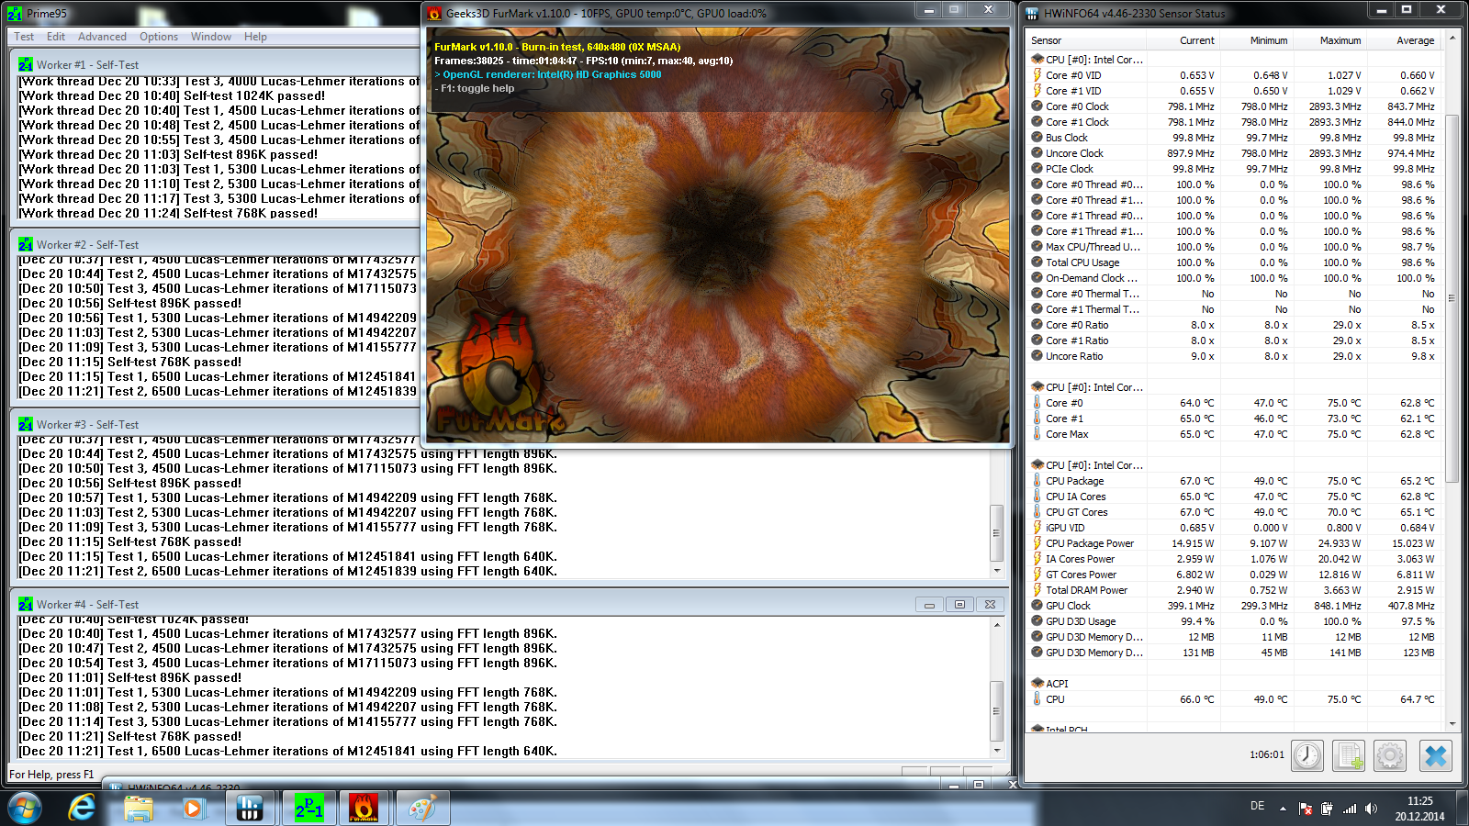Screen dimensions: 1469x826
Task: Click the 1:06:01 elapsed timer in HWiNFO
Action: 1267,754
